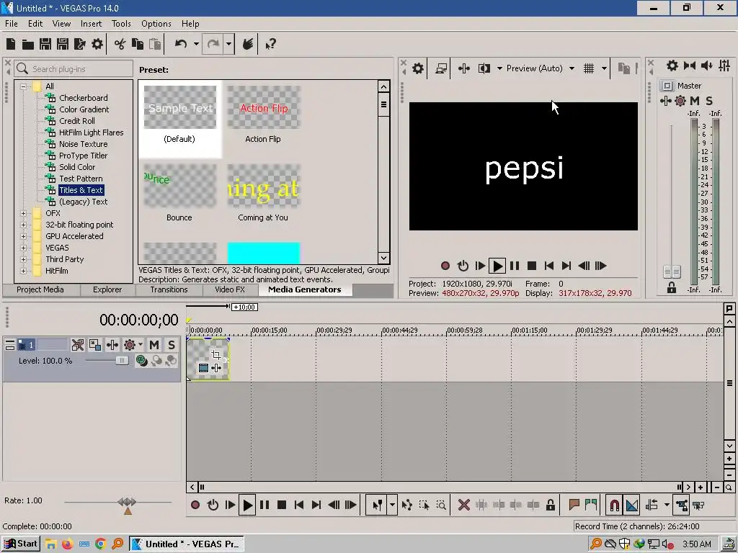Lock the Master fader channels
Viewport: 738px width, 553px height.
[x=672, y=287]
